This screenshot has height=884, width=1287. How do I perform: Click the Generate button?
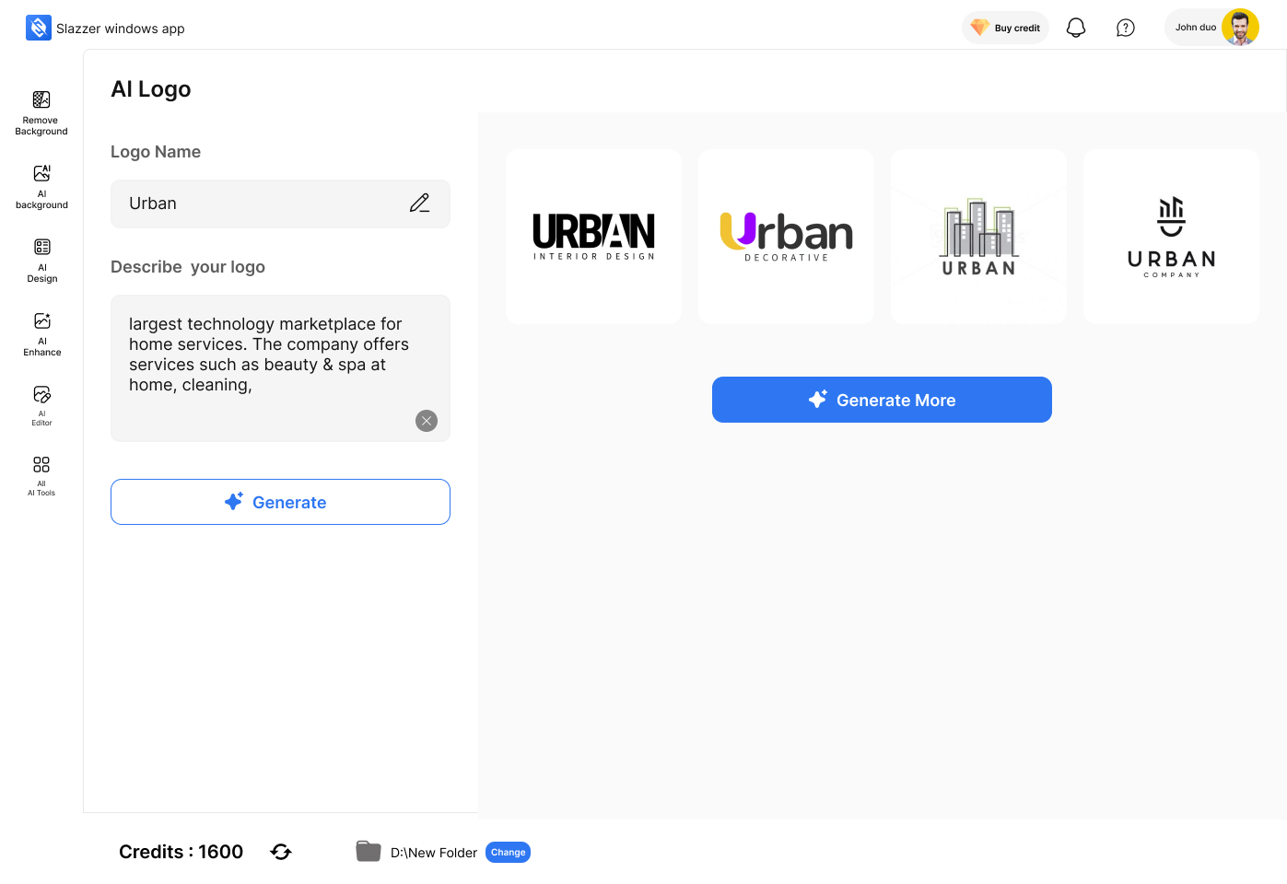click(x=280, y=502)
